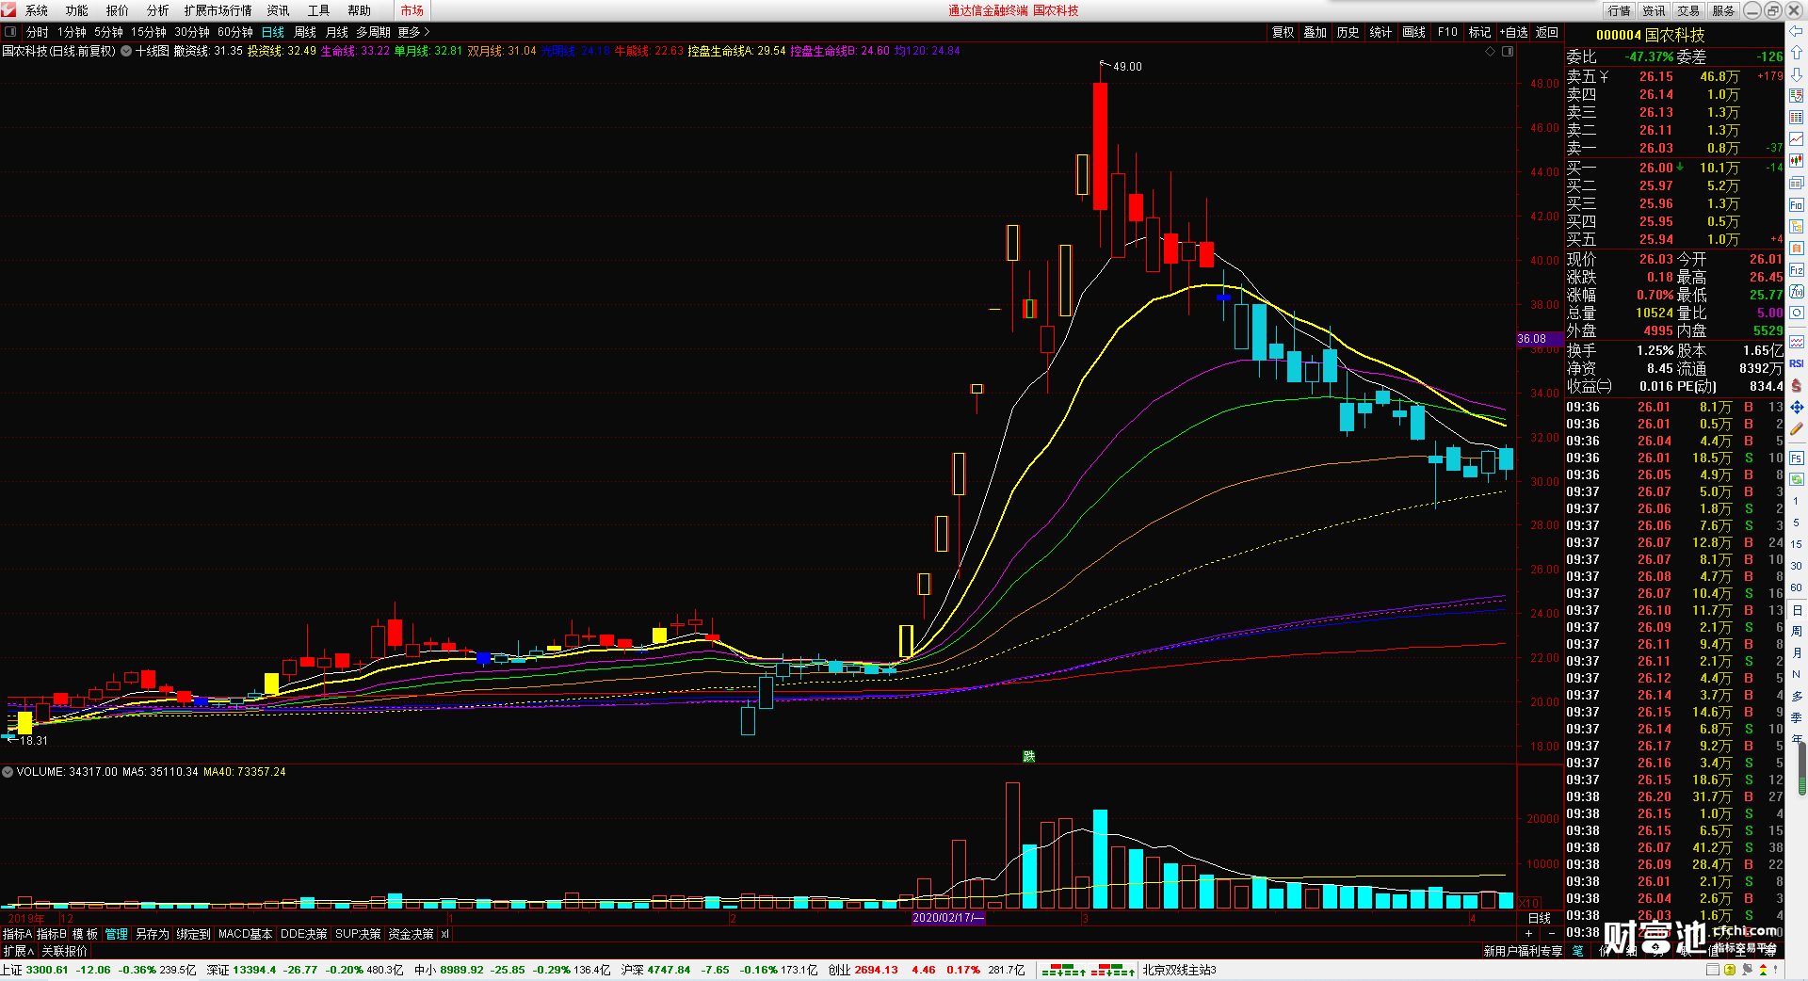The height and width of the screenshot is (981, 1808).
Task: Zoom chart with the plus button
Action: 1528,933
